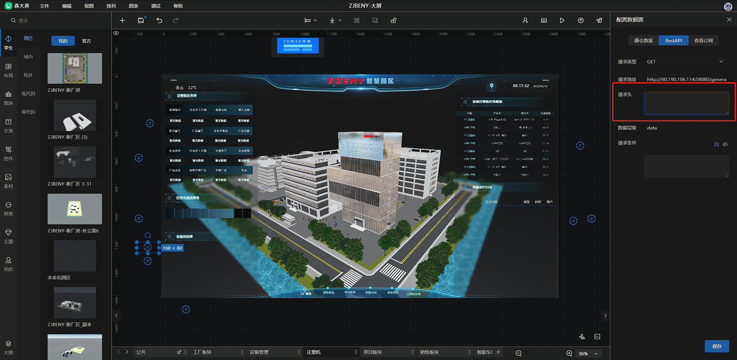
Task: Click the ungroup elements icon
Action: point(375,20)
